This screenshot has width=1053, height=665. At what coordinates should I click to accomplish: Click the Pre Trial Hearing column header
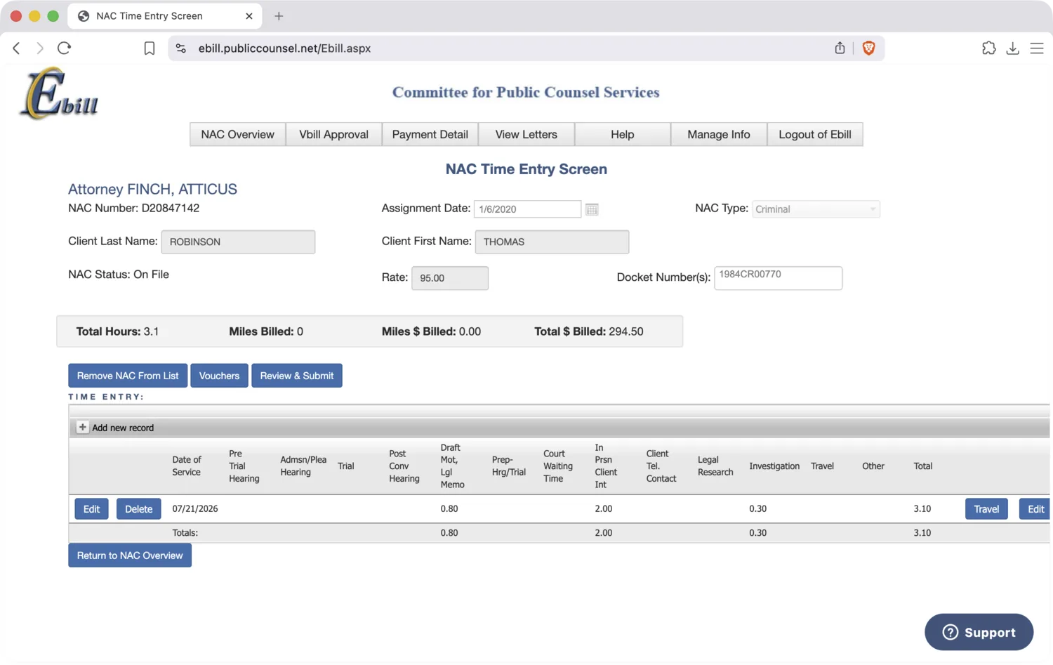pos(244,466)
